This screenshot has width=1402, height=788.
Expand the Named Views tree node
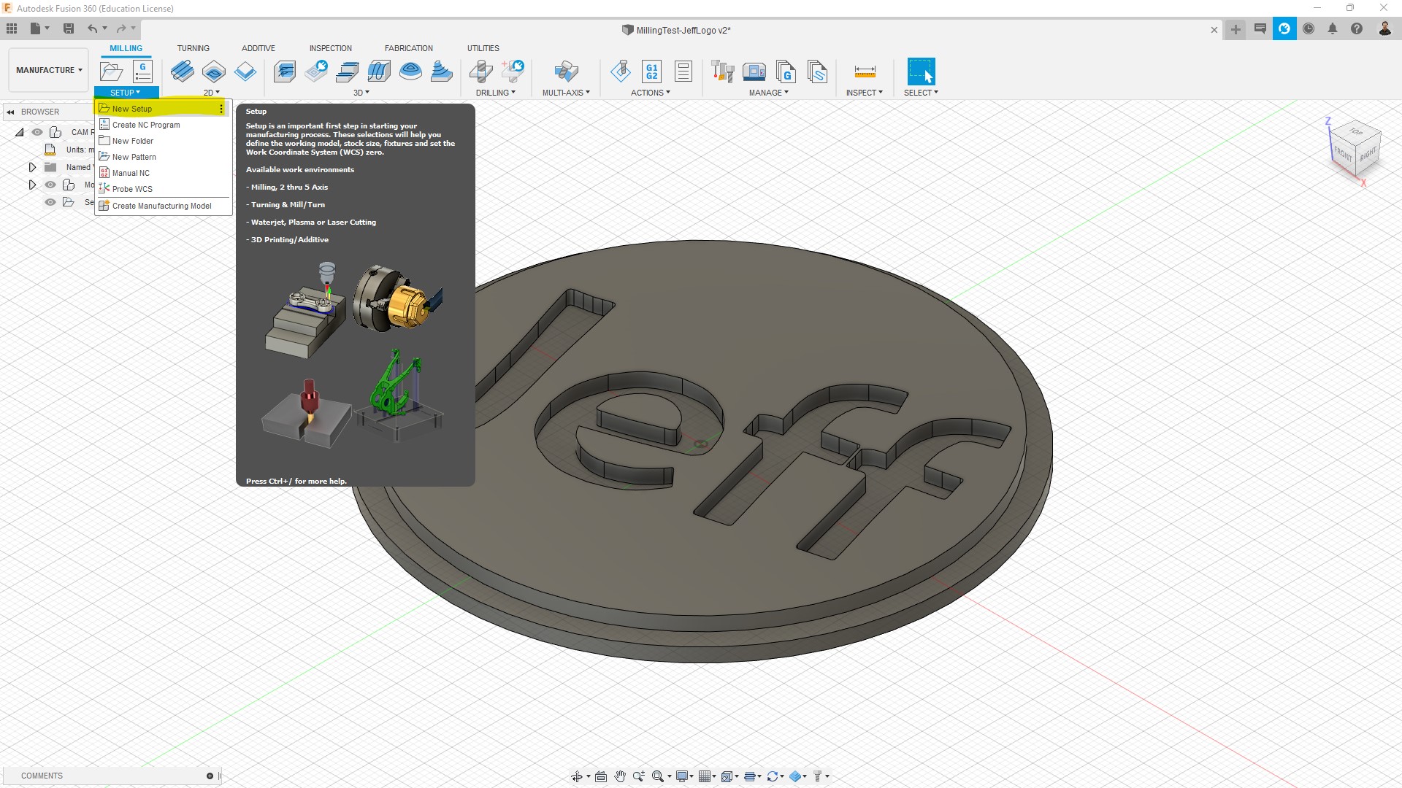(x=32, y=167)
